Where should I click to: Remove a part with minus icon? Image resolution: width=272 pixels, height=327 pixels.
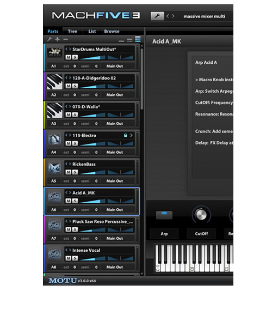tap(66, 39)
